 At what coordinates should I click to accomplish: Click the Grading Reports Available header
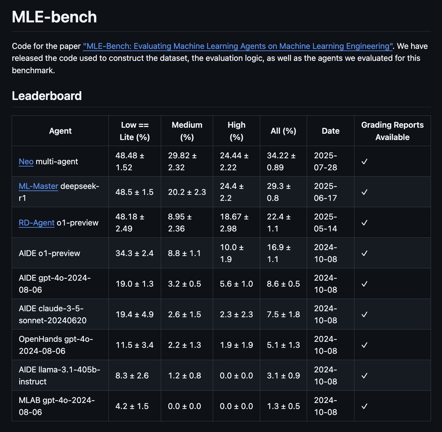pyautogui.click(x=393, y=131)
